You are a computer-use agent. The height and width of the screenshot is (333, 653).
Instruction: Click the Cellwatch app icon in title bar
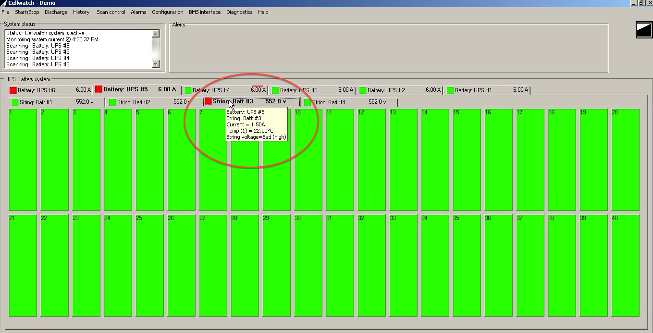click(4, 3)
